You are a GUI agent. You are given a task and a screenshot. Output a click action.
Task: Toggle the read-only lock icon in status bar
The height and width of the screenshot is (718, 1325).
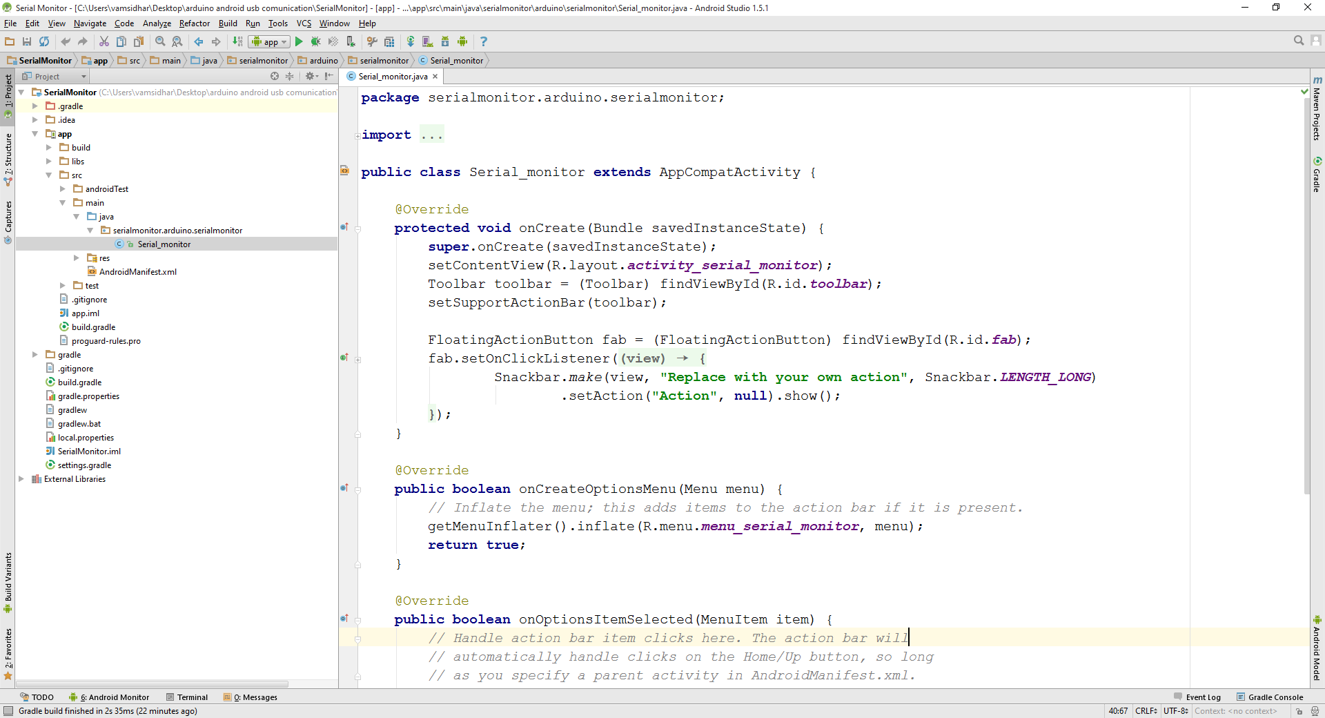point(1299,711)
